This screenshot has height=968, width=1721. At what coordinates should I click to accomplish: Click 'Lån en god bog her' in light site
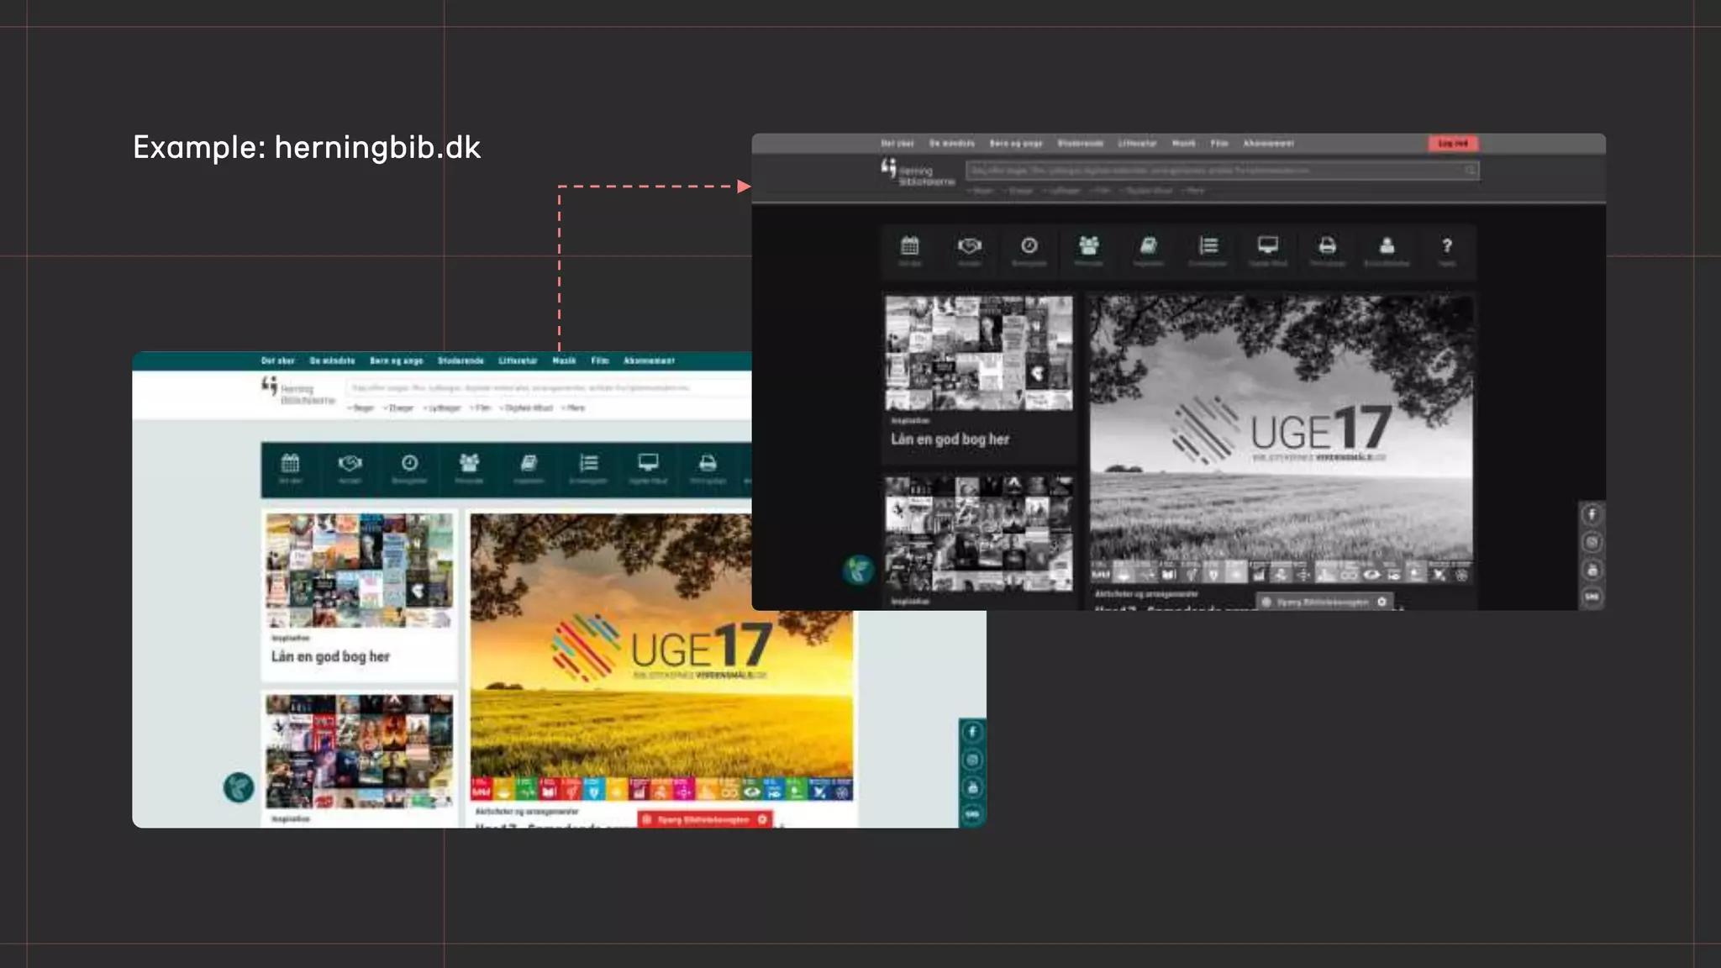[x=330, y=656]
